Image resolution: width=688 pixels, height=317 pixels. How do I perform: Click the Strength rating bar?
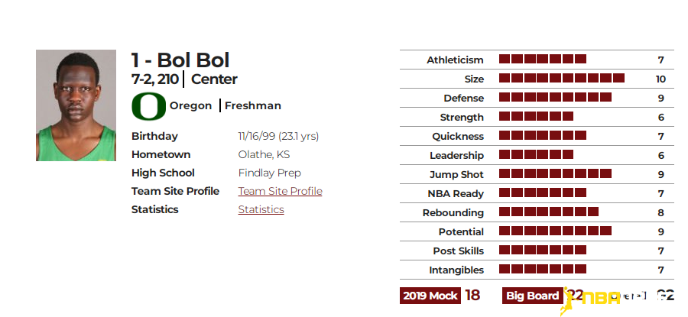tap(536, 117)
